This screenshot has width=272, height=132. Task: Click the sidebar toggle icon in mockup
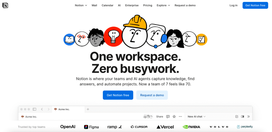click(35, 109)
